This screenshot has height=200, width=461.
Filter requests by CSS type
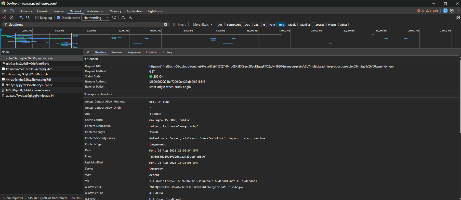pyautogui.click(x=256, y=25)
